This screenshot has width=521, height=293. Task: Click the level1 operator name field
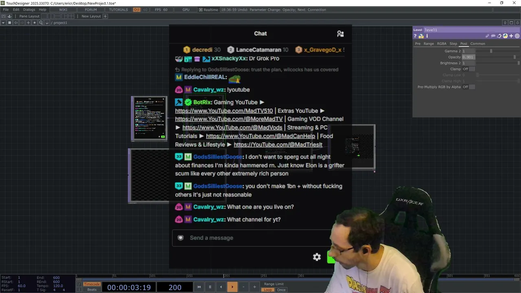(x=471, y=30)
